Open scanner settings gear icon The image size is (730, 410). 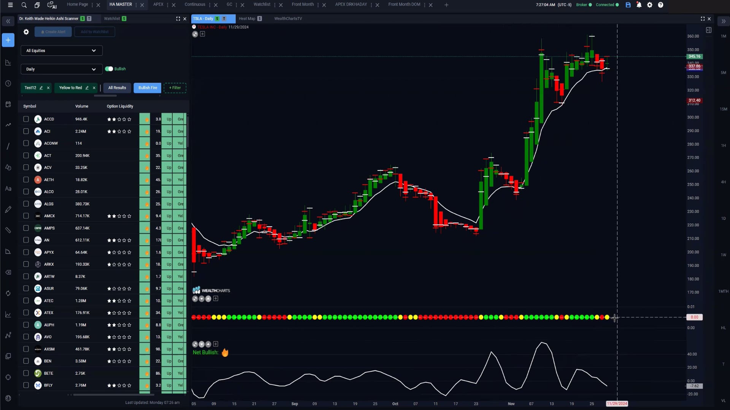26,32
